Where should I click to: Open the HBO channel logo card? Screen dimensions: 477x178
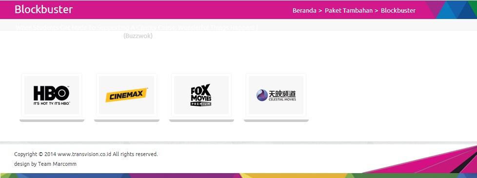tap(52, 95)
